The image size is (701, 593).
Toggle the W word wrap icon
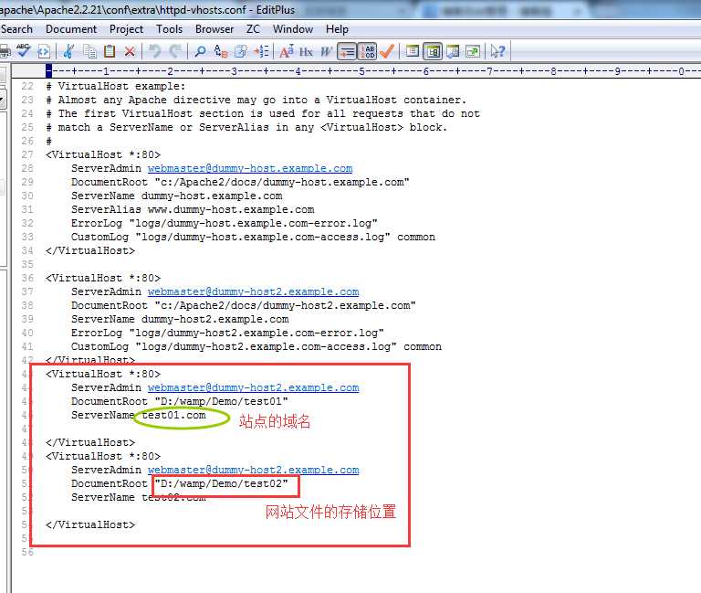[x=327, y=52]
